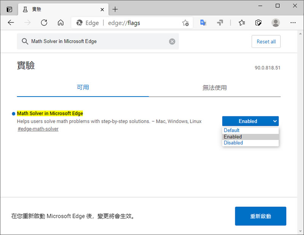
Task: Switch to the 可用 tab
Action: [83, 87]
